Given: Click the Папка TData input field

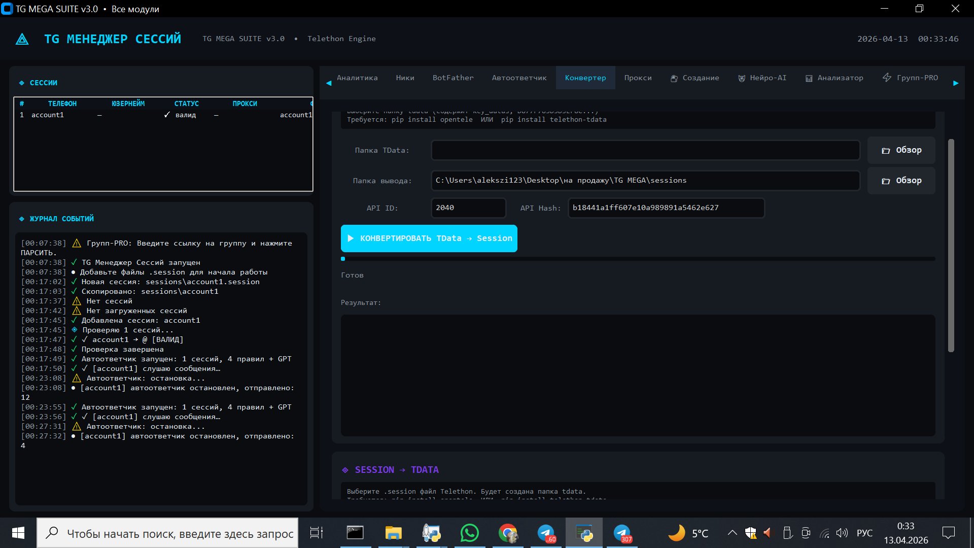Looking at the screenshot, I should [x=645, y=150].
